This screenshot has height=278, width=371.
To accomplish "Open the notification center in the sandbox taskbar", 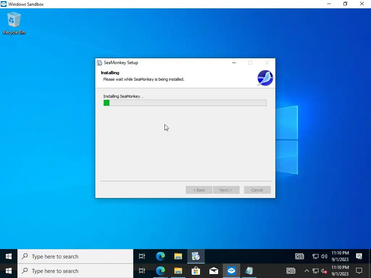I will pyautogui.click(x=359, y=256).
